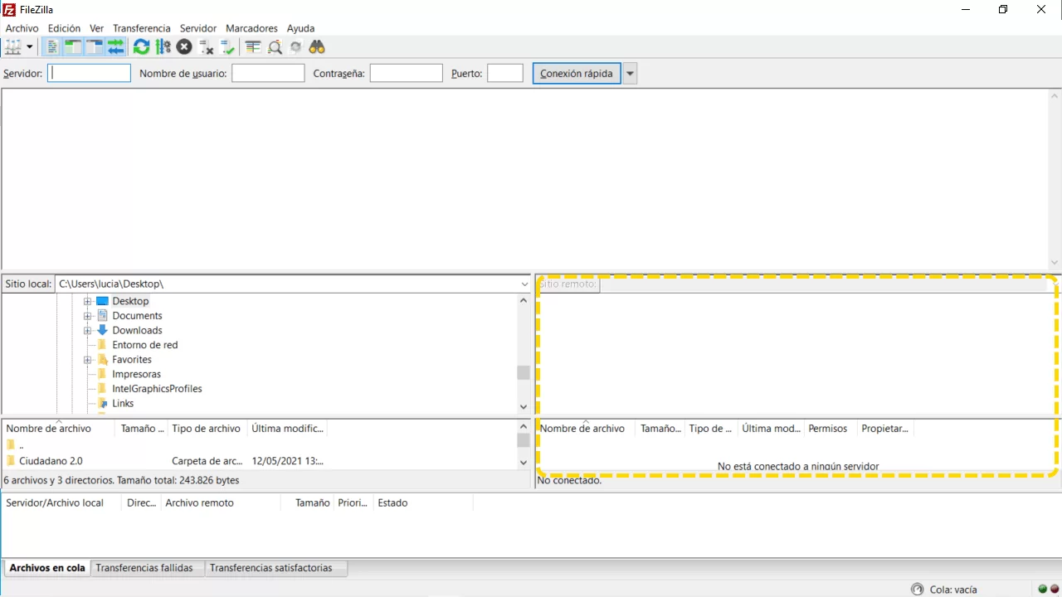Toggle directory comparison icon

tap(275, 47)
